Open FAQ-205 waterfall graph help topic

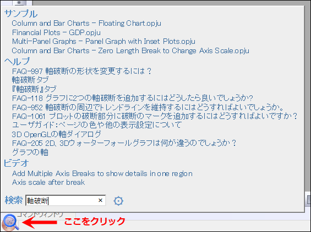tap(124, 143)
